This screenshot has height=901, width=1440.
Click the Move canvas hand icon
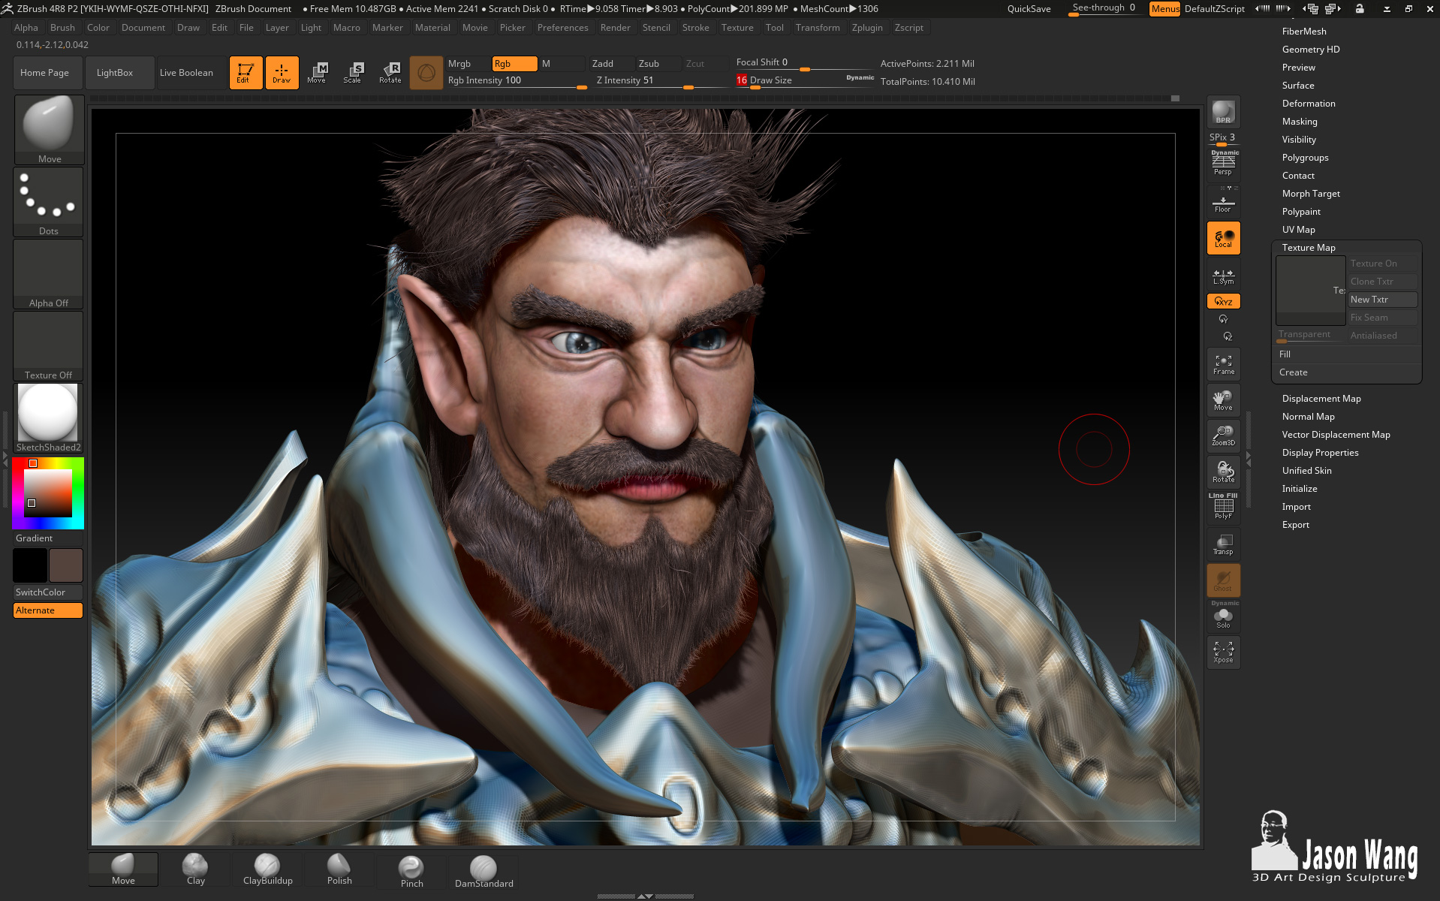(1223, 400)
